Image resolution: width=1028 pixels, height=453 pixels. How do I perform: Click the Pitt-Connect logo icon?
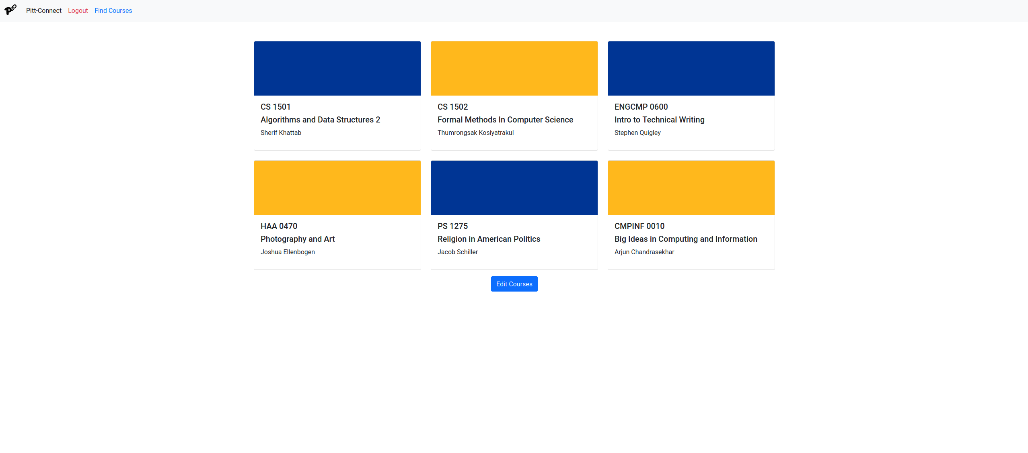click(10, 10)
